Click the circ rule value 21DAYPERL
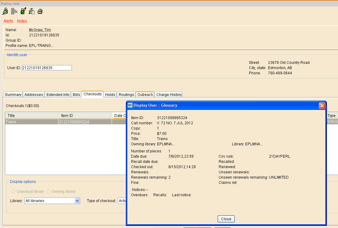Screen dimensions: 338x228 [x=280, y=156]
